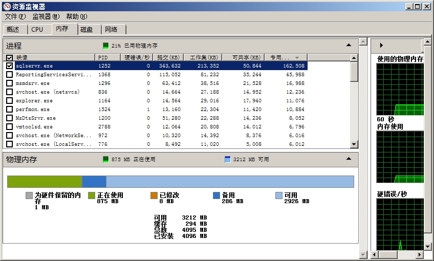This screenshot has height=261, width=434.
Task: Click process list scroll up arrow
Action: point(354,58)
